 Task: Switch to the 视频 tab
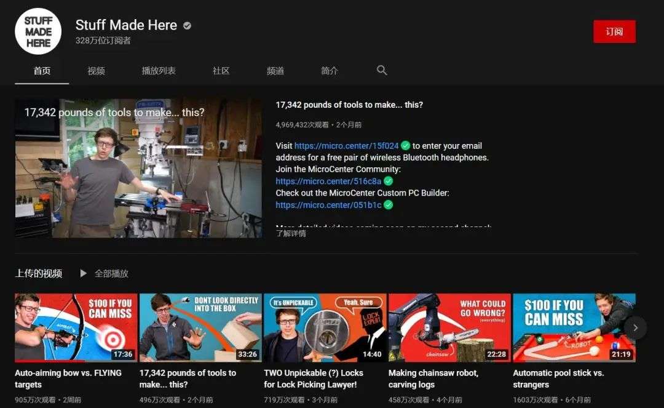[96, 71]
